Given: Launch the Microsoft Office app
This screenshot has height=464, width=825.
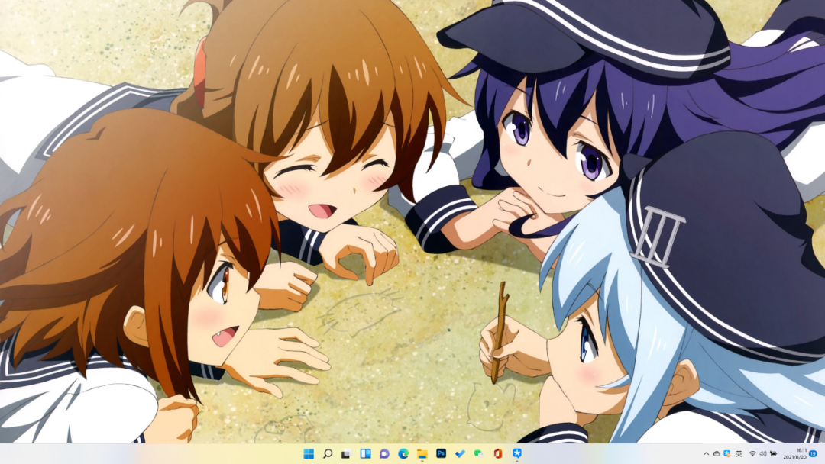Looking at the screenshot, I should (x=498, y=453).
